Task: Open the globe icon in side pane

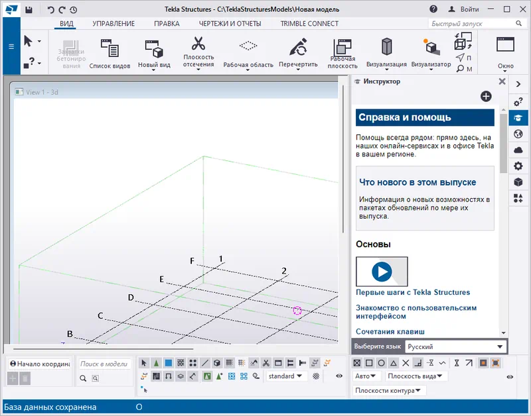Action: click(518, 134)
